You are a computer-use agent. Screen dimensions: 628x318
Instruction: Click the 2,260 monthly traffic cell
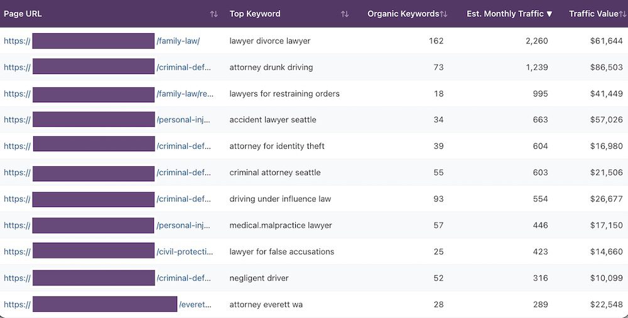click(x=536, y=41)
